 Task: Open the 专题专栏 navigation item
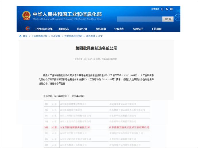click(138, 29)
